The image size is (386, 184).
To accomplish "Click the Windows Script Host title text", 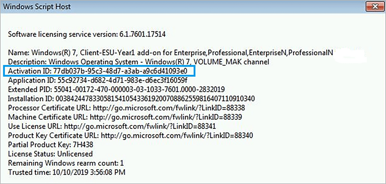I will point(37,6).
